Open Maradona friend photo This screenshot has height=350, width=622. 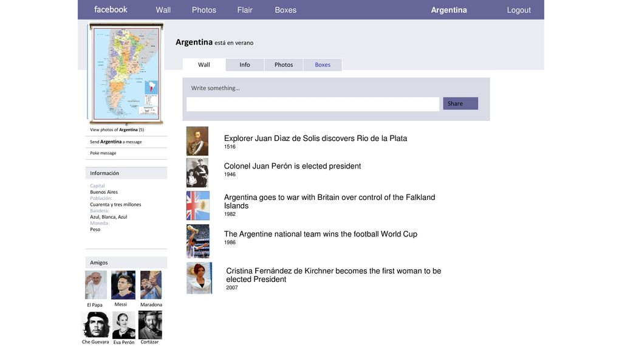[x=151, y=285]
